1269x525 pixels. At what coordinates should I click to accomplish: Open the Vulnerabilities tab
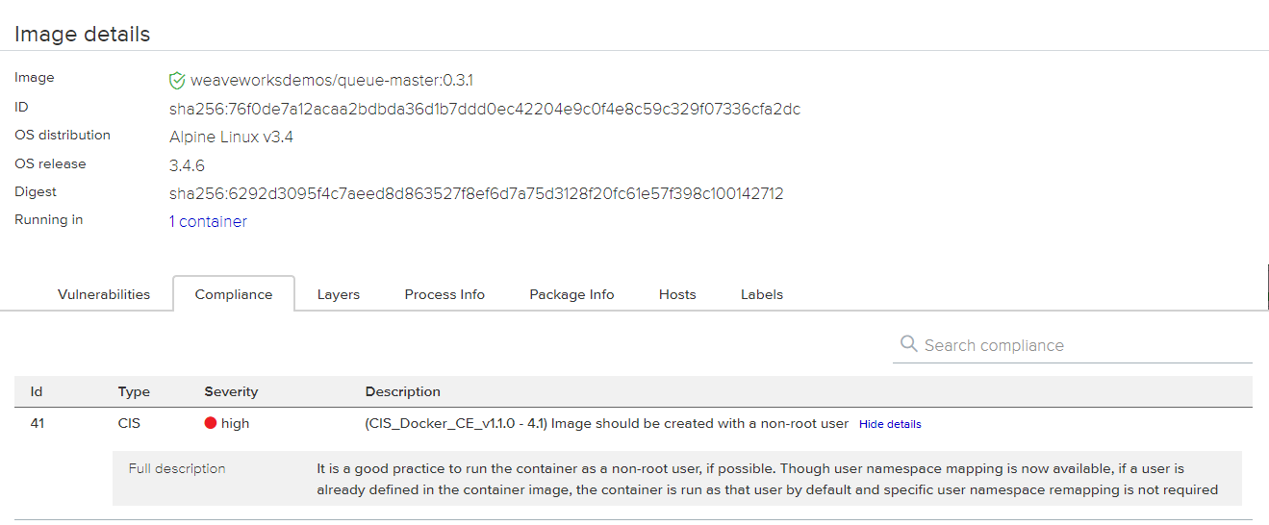point(104,294)
